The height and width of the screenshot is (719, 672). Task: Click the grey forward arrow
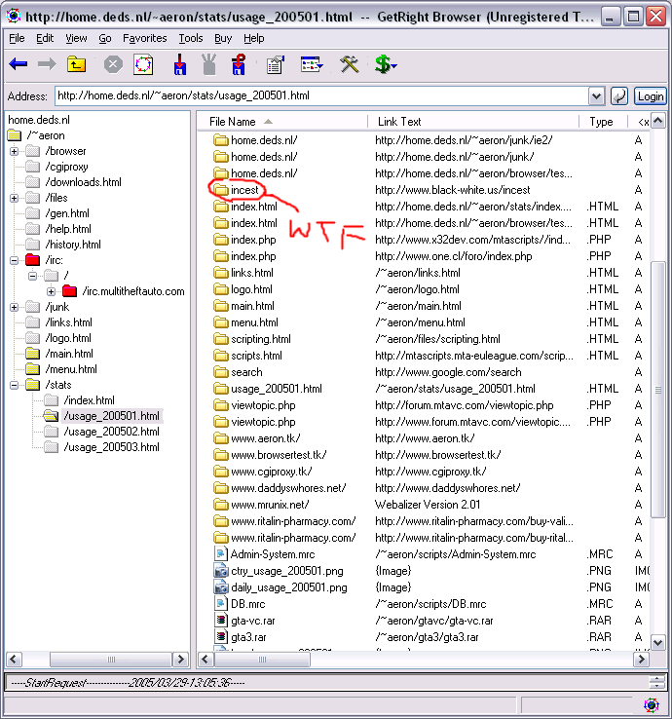47,64
